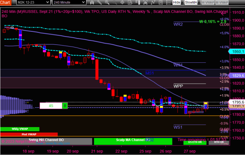Click the MS1 level label
This screenshot has width=245, height=155.
(x=149, y=73)
